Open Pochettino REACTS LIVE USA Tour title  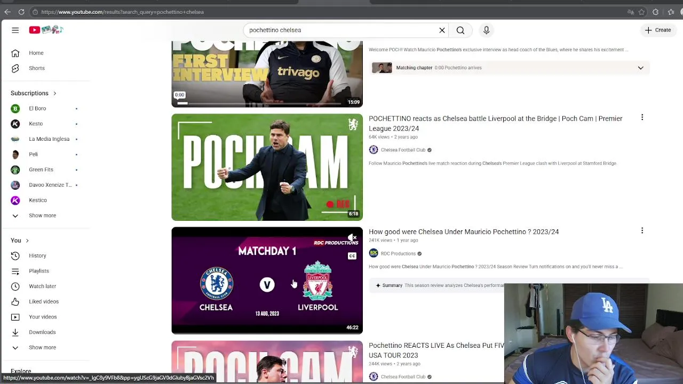pyautogui.click(x=436, y=350)
